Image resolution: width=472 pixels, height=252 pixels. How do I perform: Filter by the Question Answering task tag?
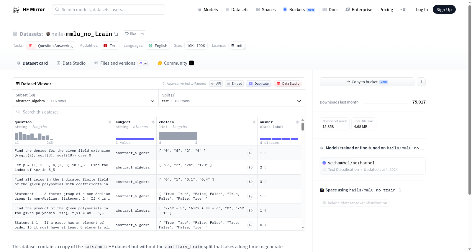[50, 46]
